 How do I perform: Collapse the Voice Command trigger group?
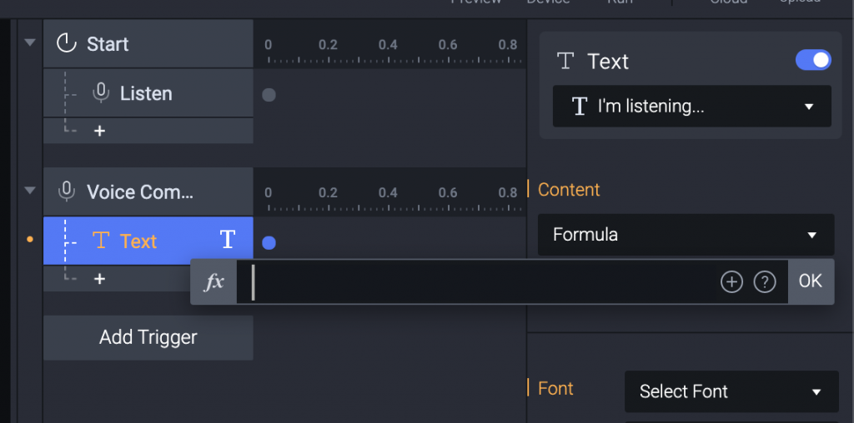coord(31,191)
